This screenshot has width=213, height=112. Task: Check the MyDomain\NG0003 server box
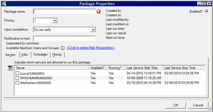[x=17, y=83]
